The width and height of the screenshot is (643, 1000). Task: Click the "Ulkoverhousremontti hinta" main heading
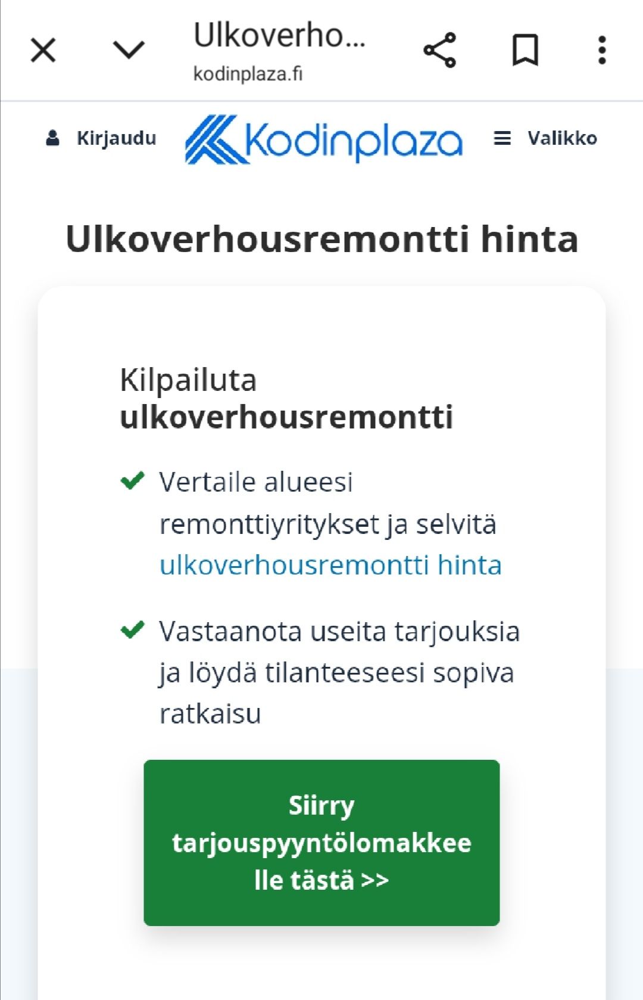(321, 239)
